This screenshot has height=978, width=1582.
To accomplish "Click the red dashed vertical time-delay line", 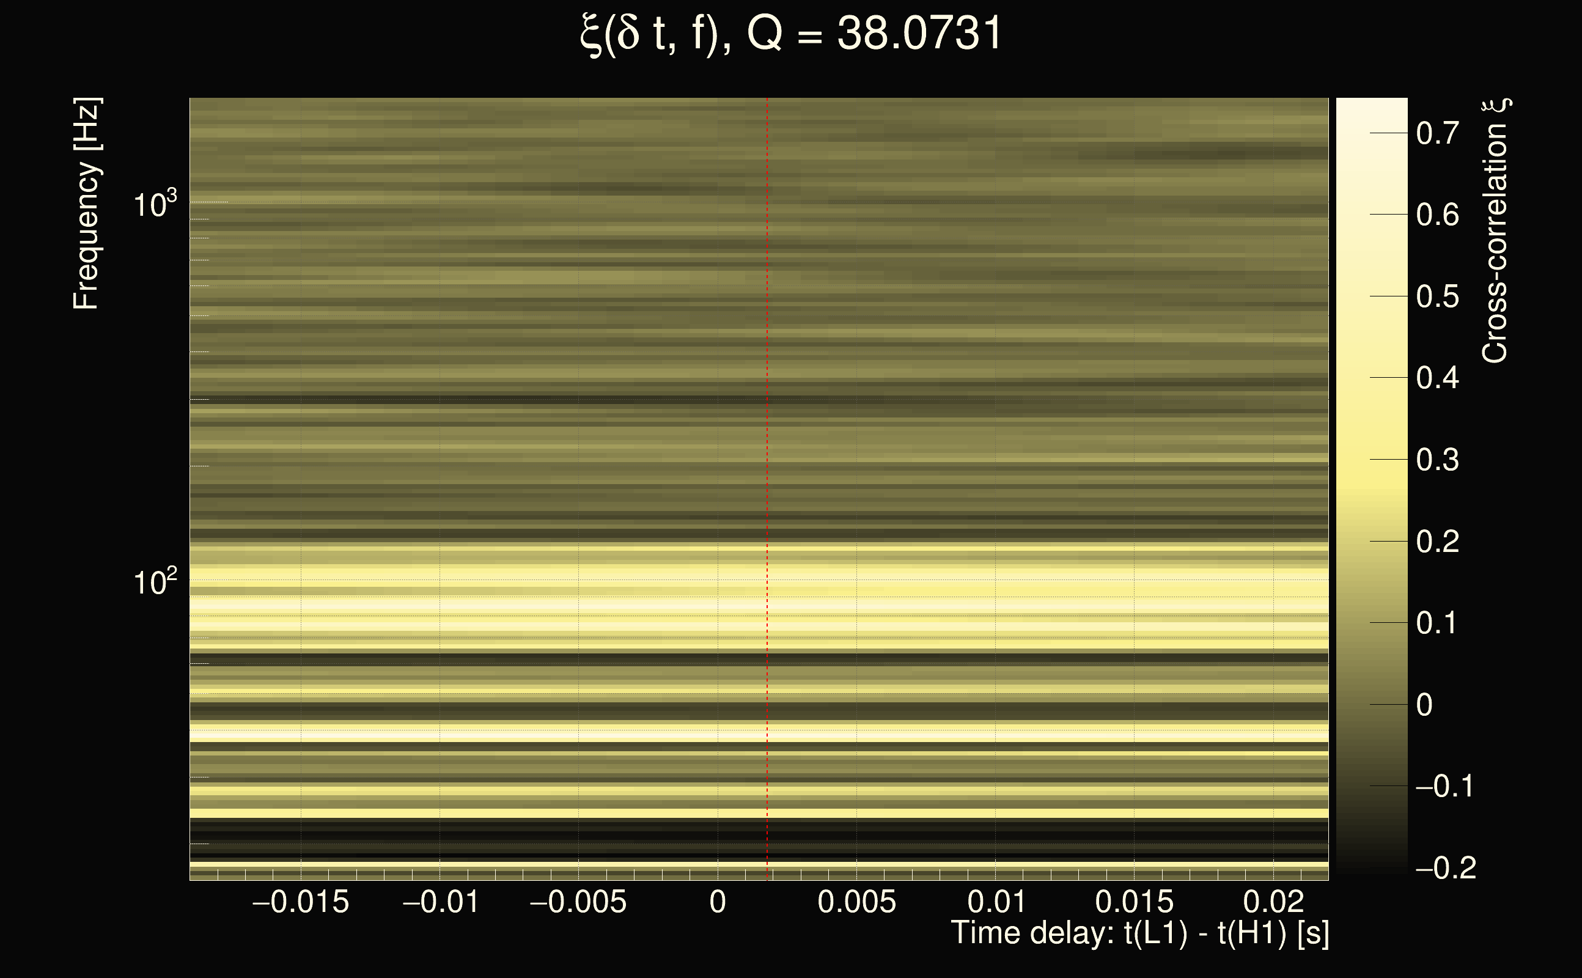I will (x=767, y=453).
